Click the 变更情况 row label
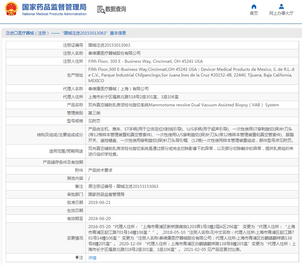Screen dimensions: 302x265 coord(75,238)
